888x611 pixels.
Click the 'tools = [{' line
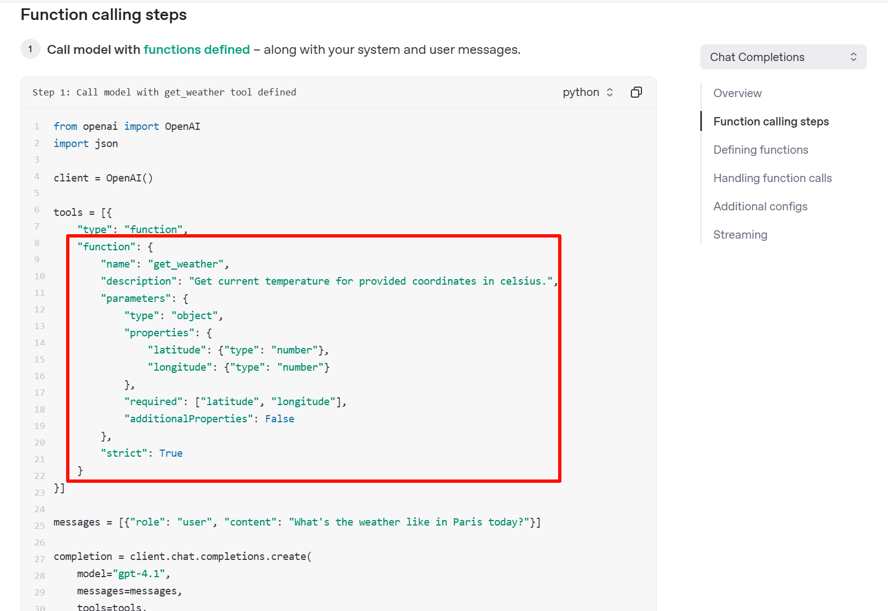pos(83,213)
